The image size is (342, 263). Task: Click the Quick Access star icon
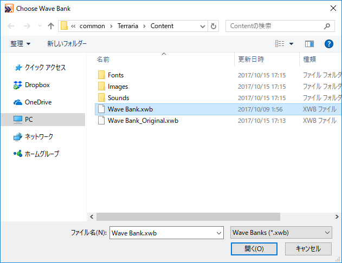tap(18, 68)
